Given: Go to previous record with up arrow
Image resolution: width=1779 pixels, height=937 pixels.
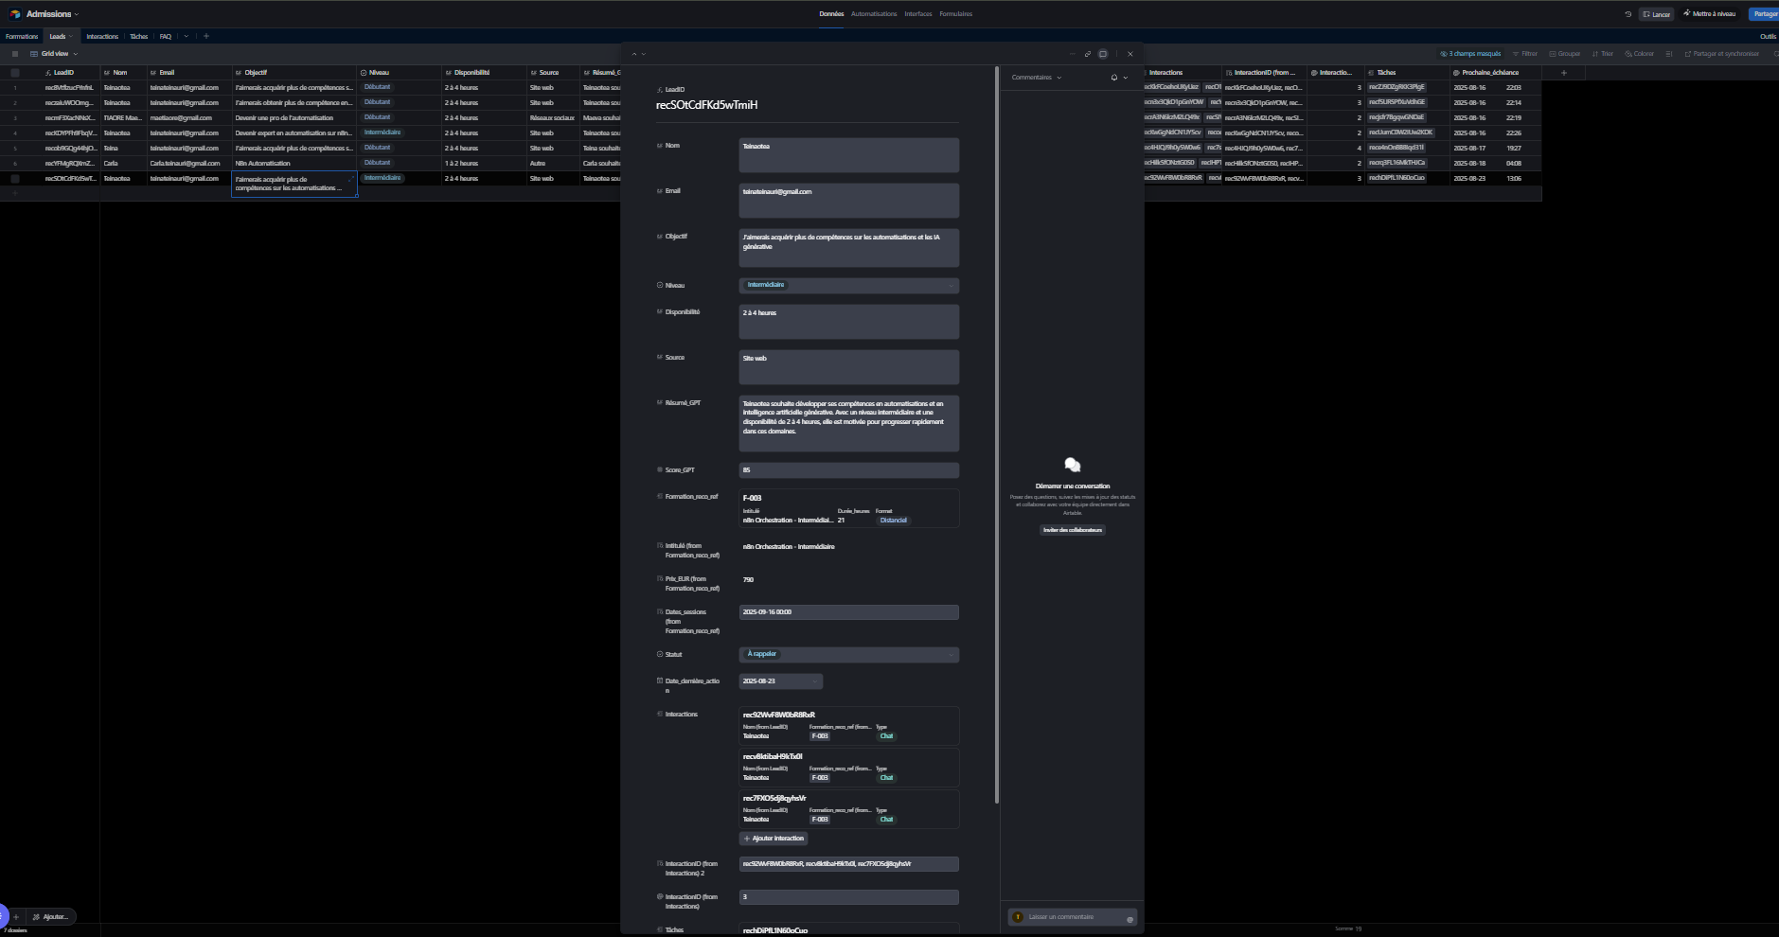Looking at the screenshot, I should point(634,54).
